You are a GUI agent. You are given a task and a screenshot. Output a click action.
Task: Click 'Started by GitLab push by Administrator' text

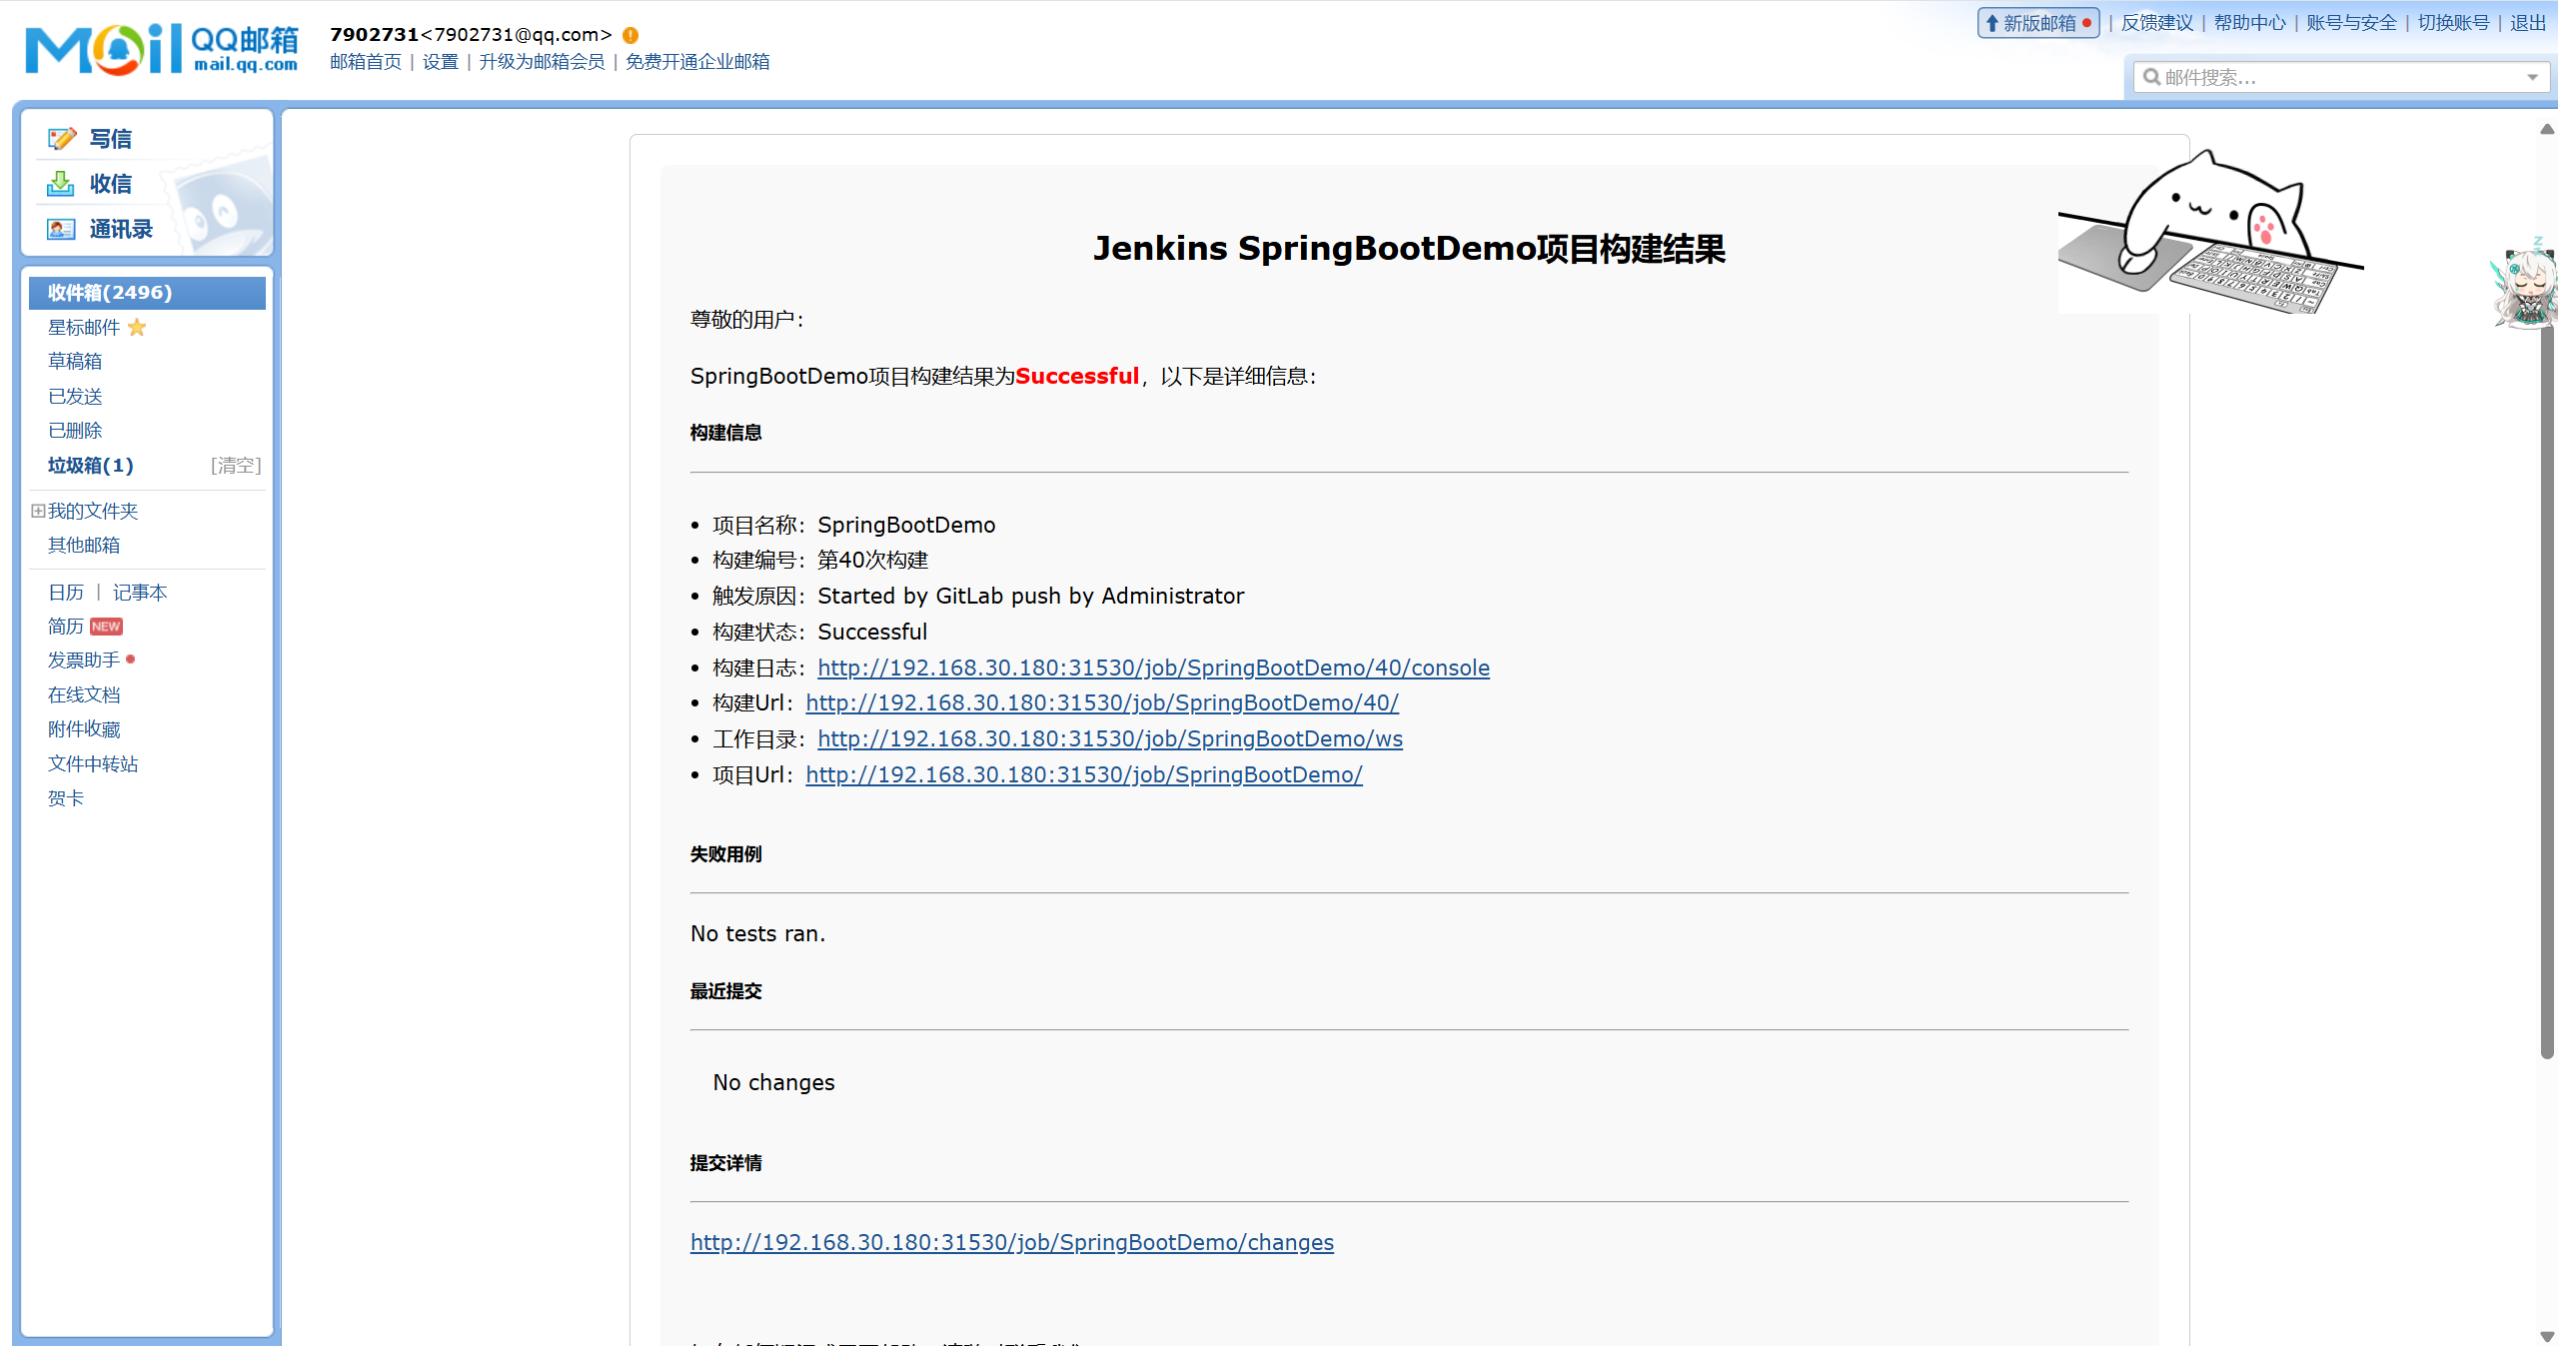coord(1031,597)
